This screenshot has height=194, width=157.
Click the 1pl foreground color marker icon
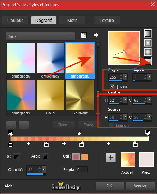click(17, 157)
